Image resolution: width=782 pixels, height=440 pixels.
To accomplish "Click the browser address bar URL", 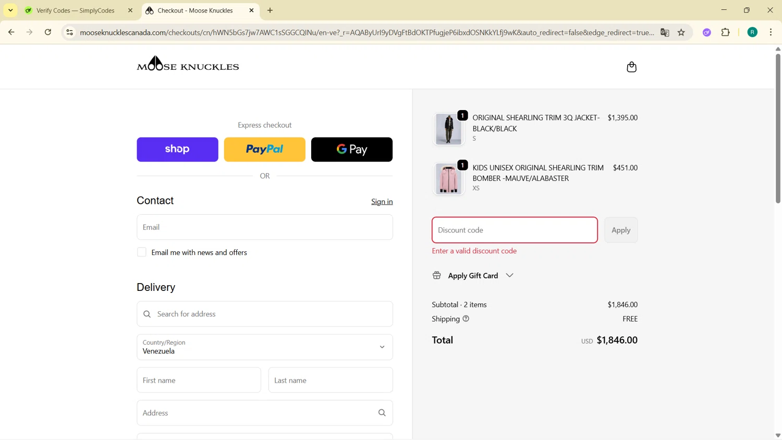I will point(367,32).
